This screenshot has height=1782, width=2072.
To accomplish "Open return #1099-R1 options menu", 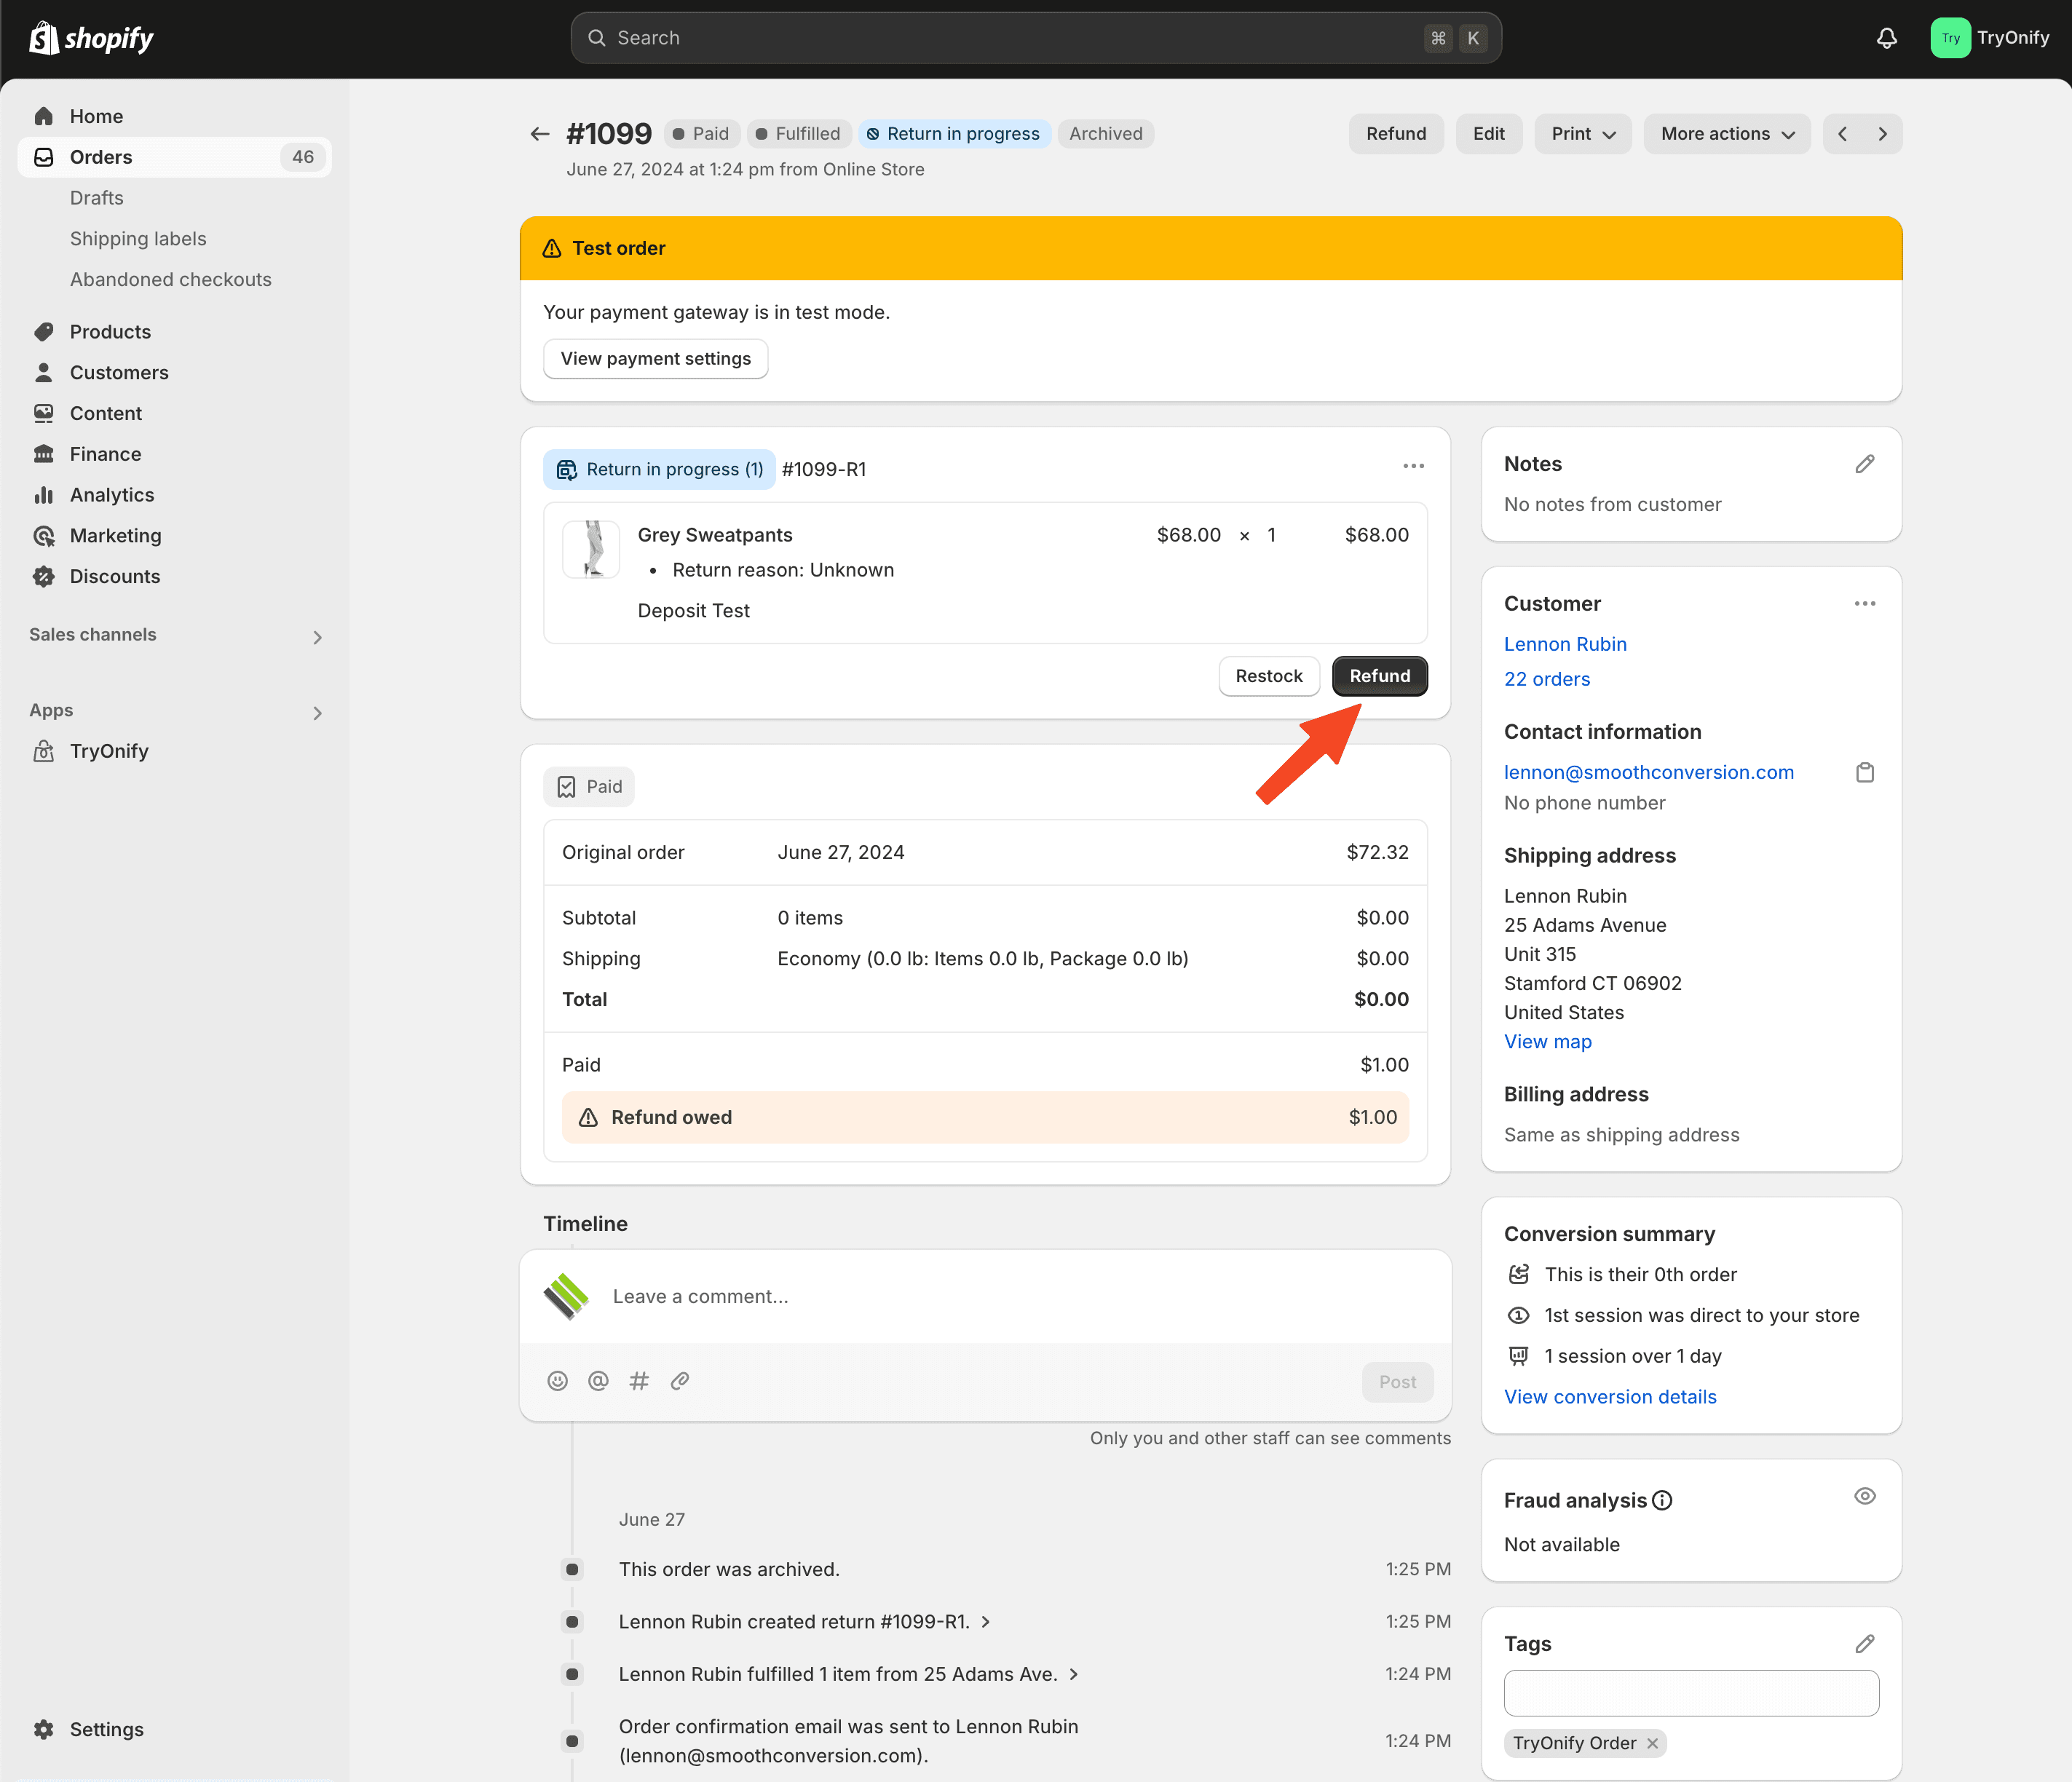I will pos(1413,466).
